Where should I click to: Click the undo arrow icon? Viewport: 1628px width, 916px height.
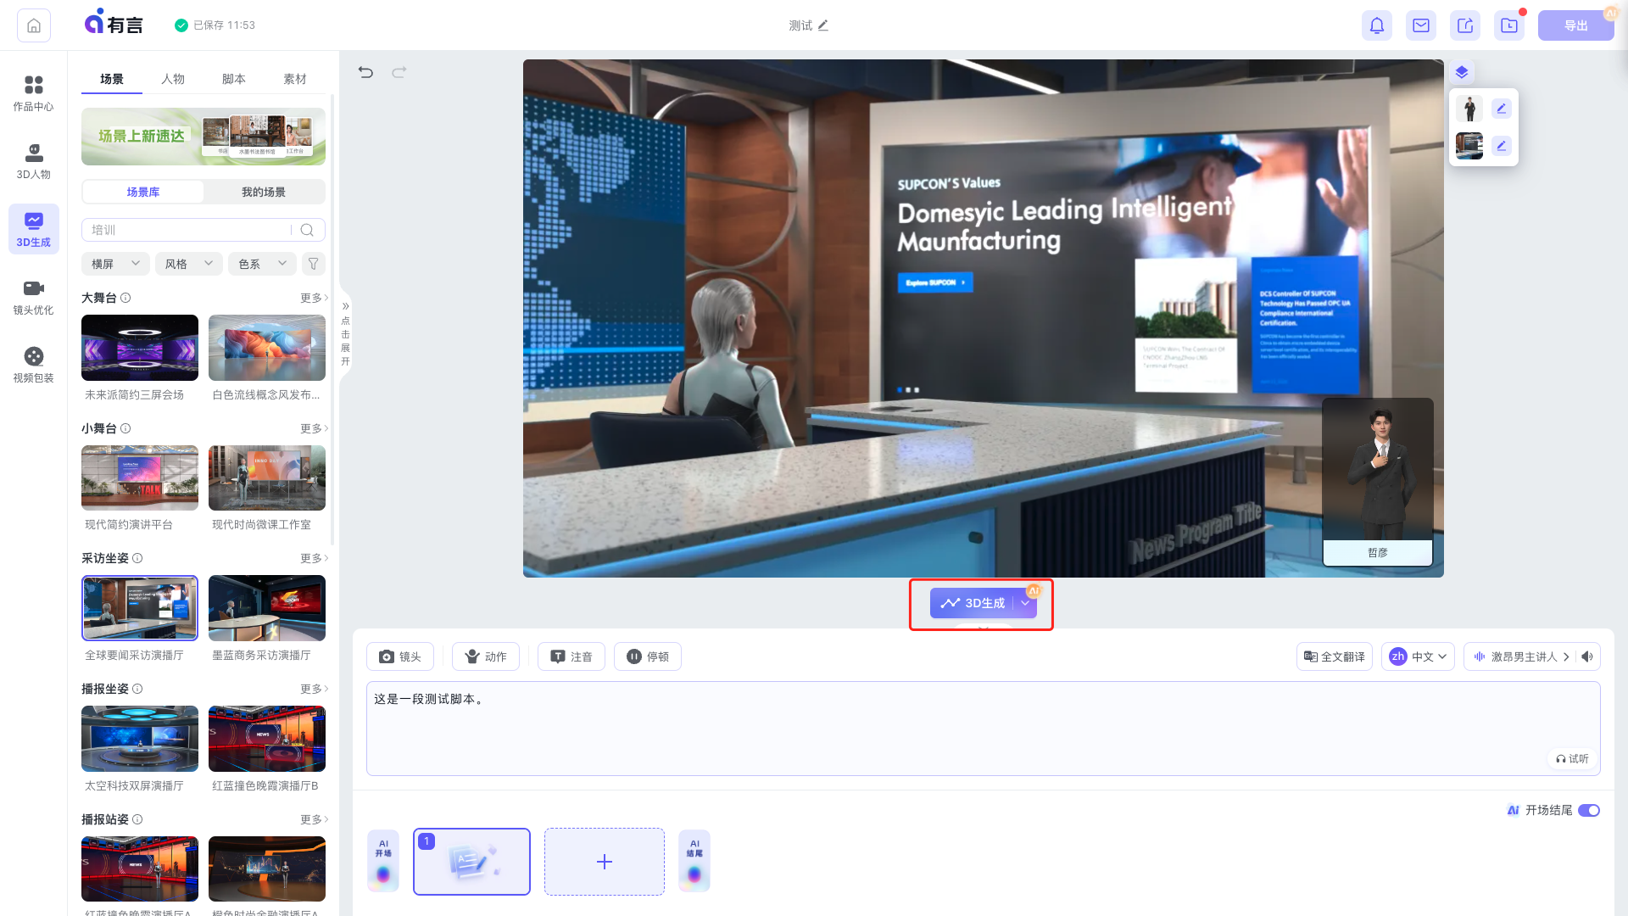tap(365, 71)
